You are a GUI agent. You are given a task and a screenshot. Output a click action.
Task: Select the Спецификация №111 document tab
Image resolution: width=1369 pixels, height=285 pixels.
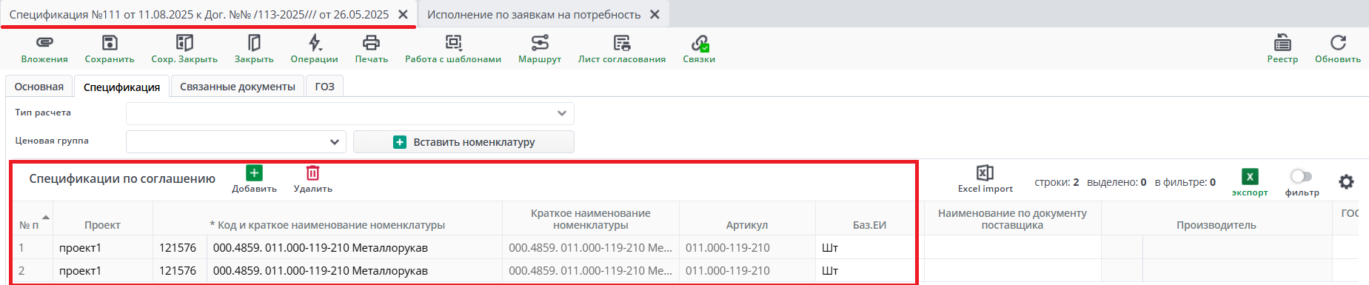[199, 14]
